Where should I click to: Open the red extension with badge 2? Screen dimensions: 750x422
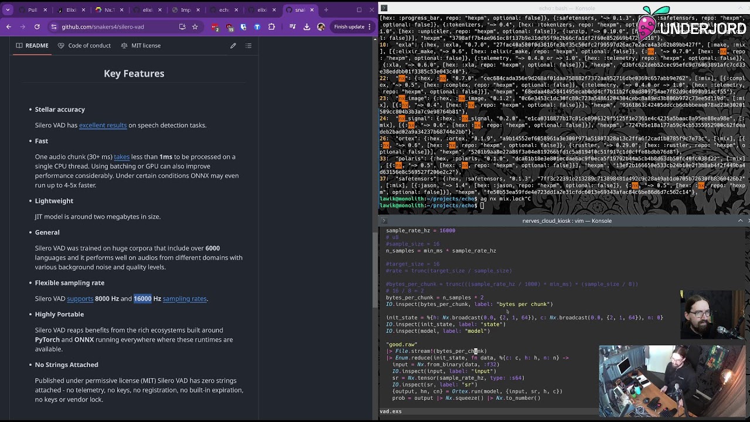[x=215, y=27]
